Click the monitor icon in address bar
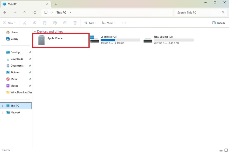This screenshot has height=152, width=229. [x=46, y=13]
